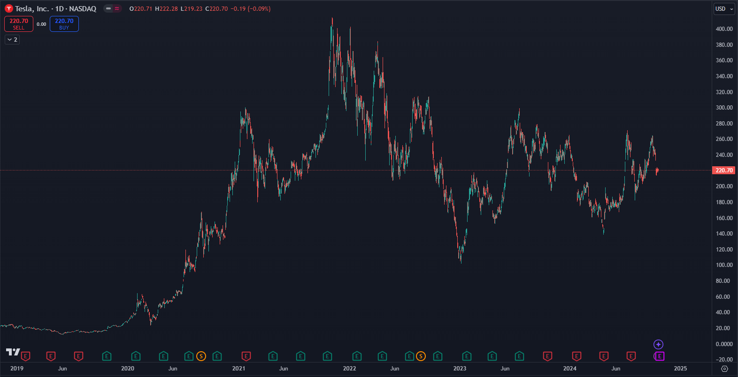Click the first red earnings marker near 2019

pos(25,356)
